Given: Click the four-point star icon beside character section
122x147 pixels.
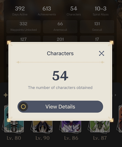Looking at the screenshot, I should [x=6, y=95].
